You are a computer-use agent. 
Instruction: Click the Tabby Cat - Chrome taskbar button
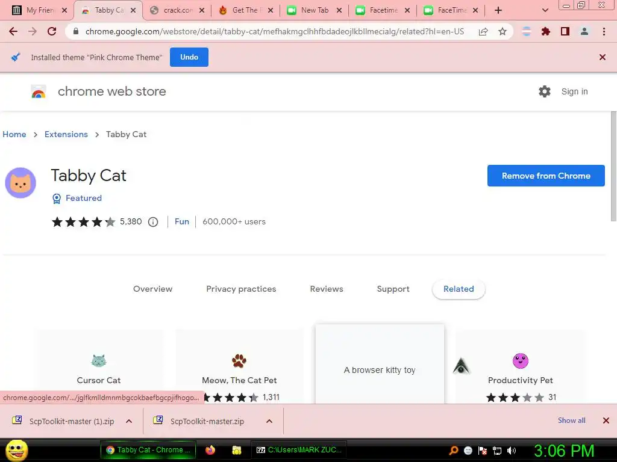[x=148, y=450]
